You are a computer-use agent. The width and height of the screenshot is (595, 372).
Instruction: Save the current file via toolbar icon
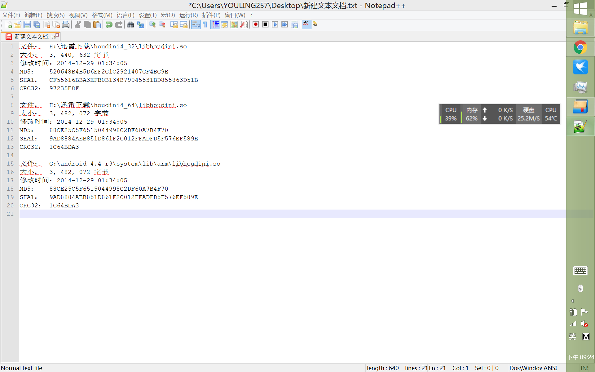click(27, 24)
